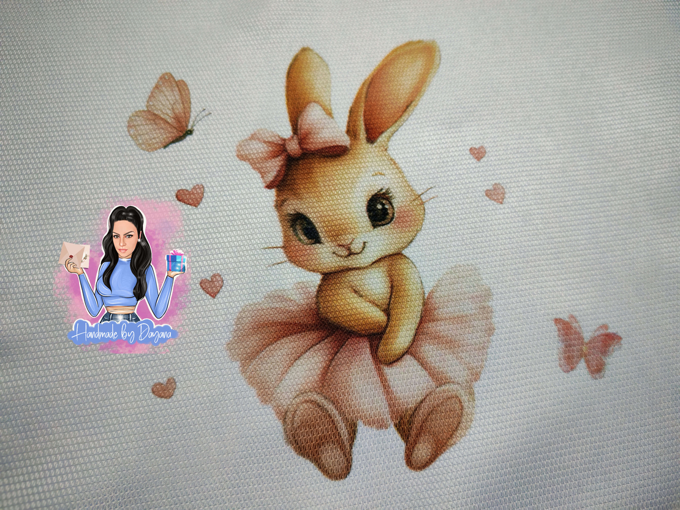Select the blue gift box in woman's hand

(x=176, y=262)
